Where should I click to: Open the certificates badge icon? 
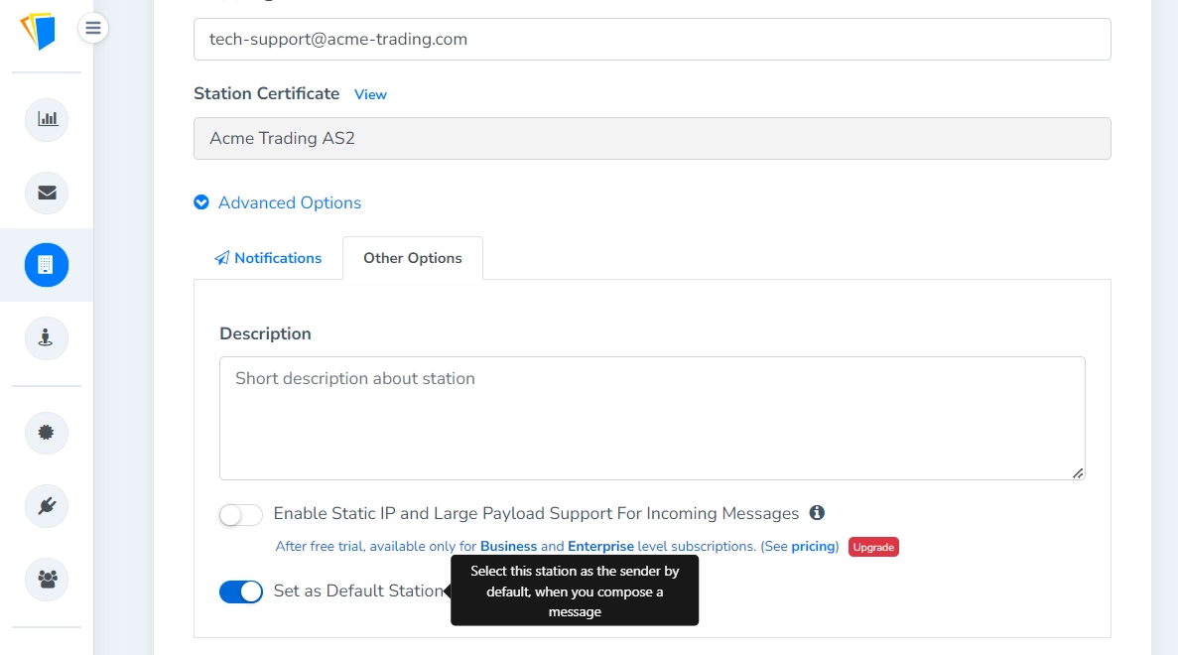tap(47, 433)
